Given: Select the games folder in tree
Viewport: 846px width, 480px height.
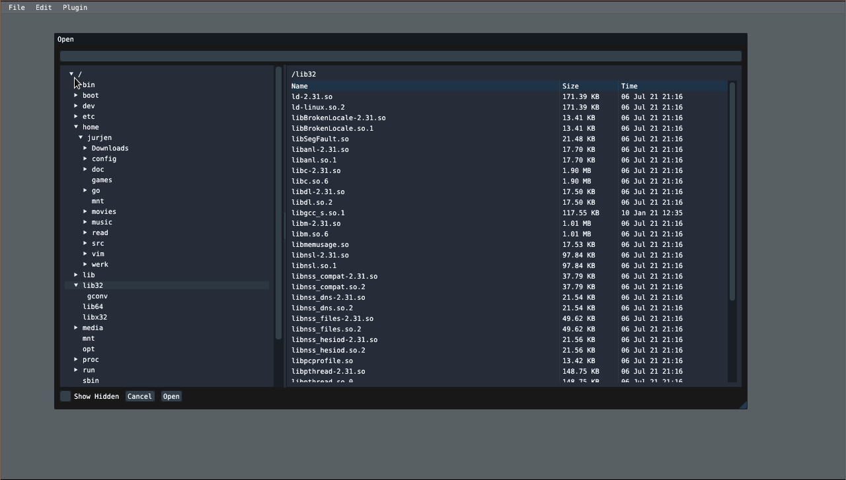Looking at the screenshot, I should click(102, 180).
